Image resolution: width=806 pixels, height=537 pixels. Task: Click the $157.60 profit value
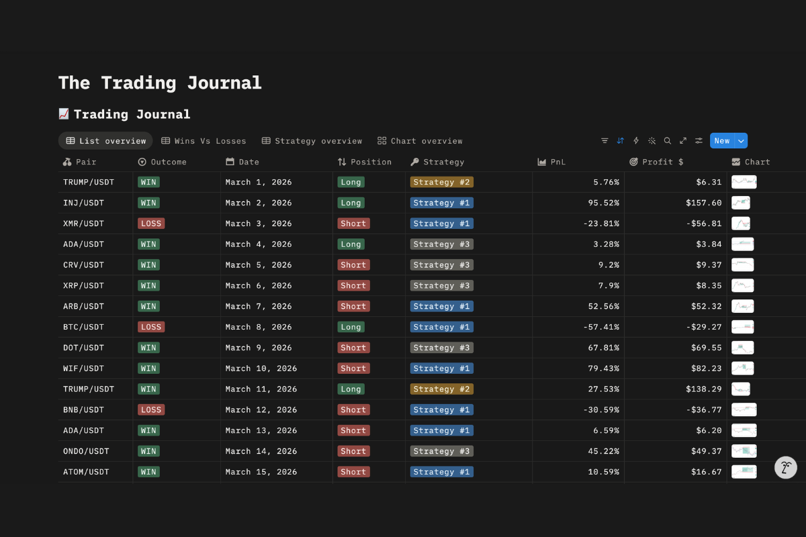(x=704, y=203)
